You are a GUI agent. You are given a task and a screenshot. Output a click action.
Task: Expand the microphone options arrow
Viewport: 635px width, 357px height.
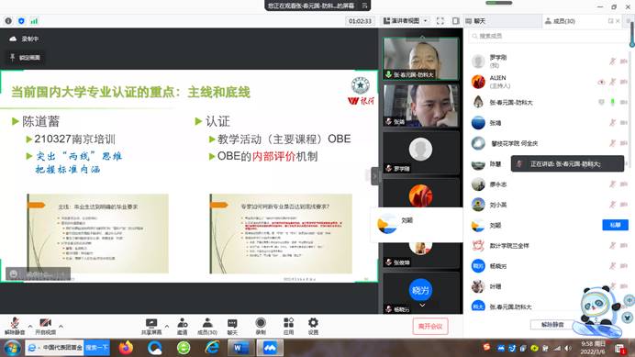pos(30,326)
